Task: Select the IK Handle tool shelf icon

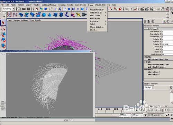Action: pos(73,15)
